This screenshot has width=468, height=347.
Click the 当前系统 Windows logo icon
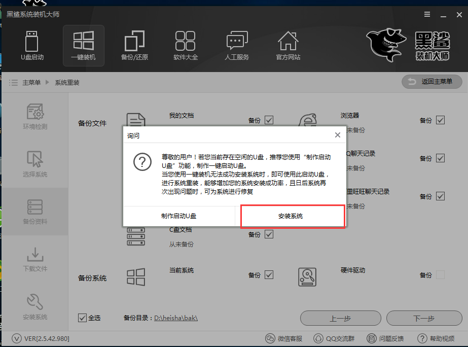(136, 277)
